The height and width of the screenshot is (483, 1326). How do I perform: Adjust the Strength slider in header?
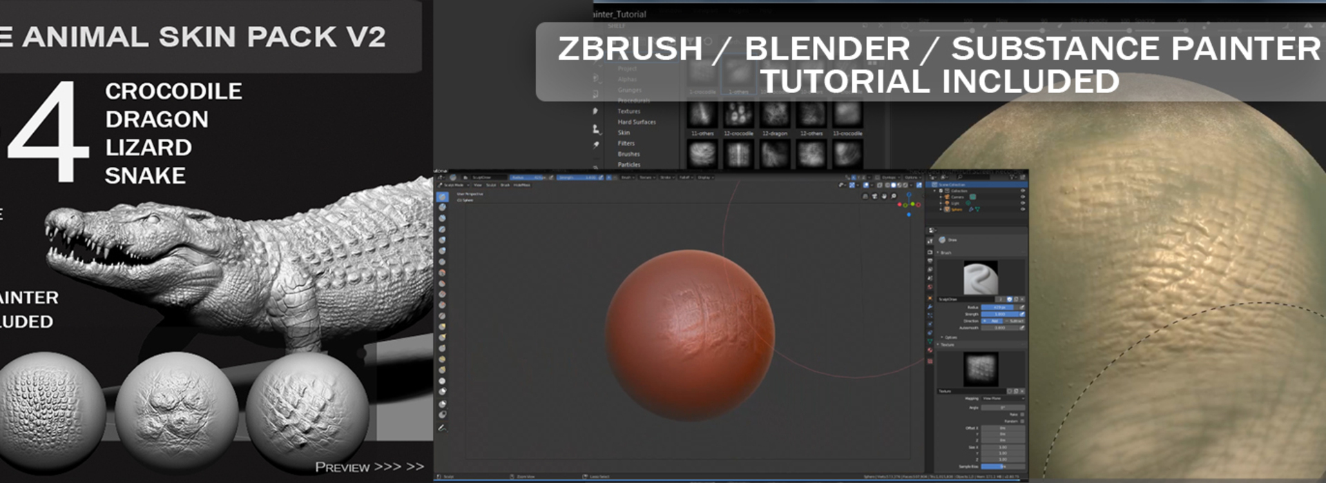(577, 177)
